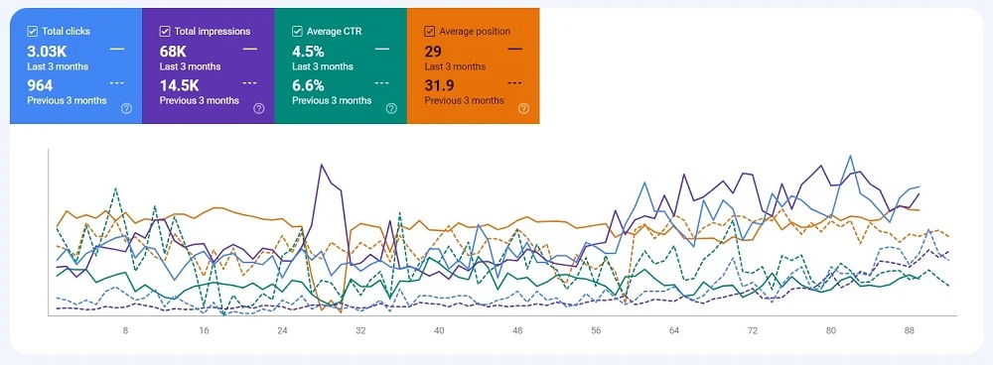Open help icon on Total clicks card
Viewport: 993px width, 365px height.
126,108
